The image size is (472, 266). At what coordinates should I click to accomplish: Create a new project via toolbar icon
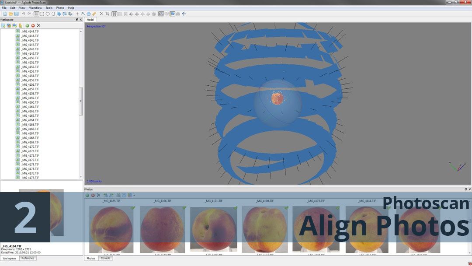5,14
